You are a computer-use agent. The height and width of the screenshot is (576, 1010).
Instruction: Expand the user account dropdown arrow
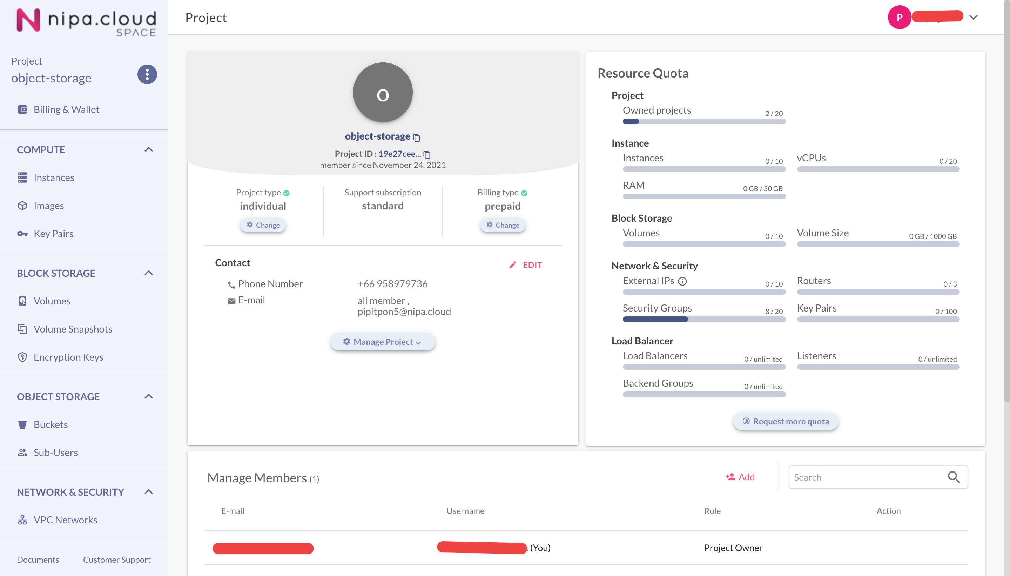974,18
